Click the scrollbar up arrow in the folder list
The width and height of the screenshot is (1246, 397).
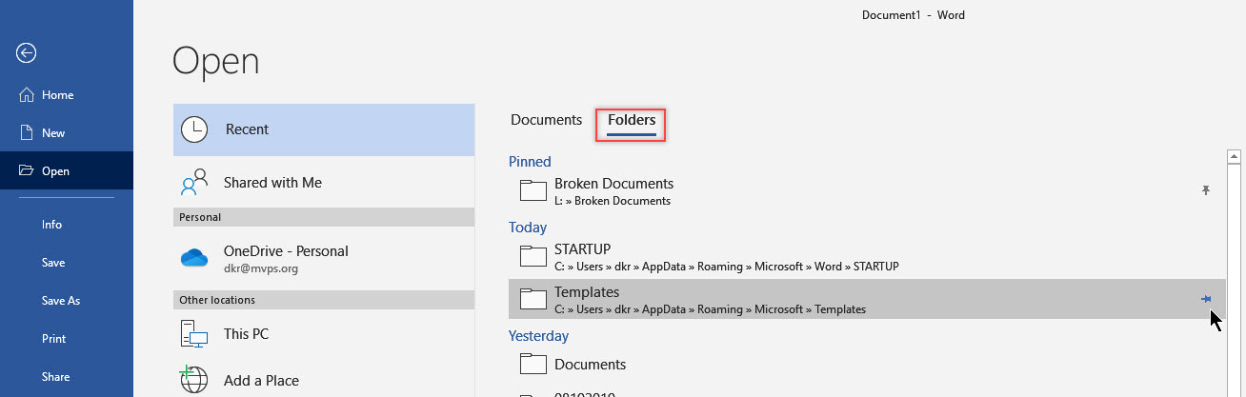tap(1234, 156)
